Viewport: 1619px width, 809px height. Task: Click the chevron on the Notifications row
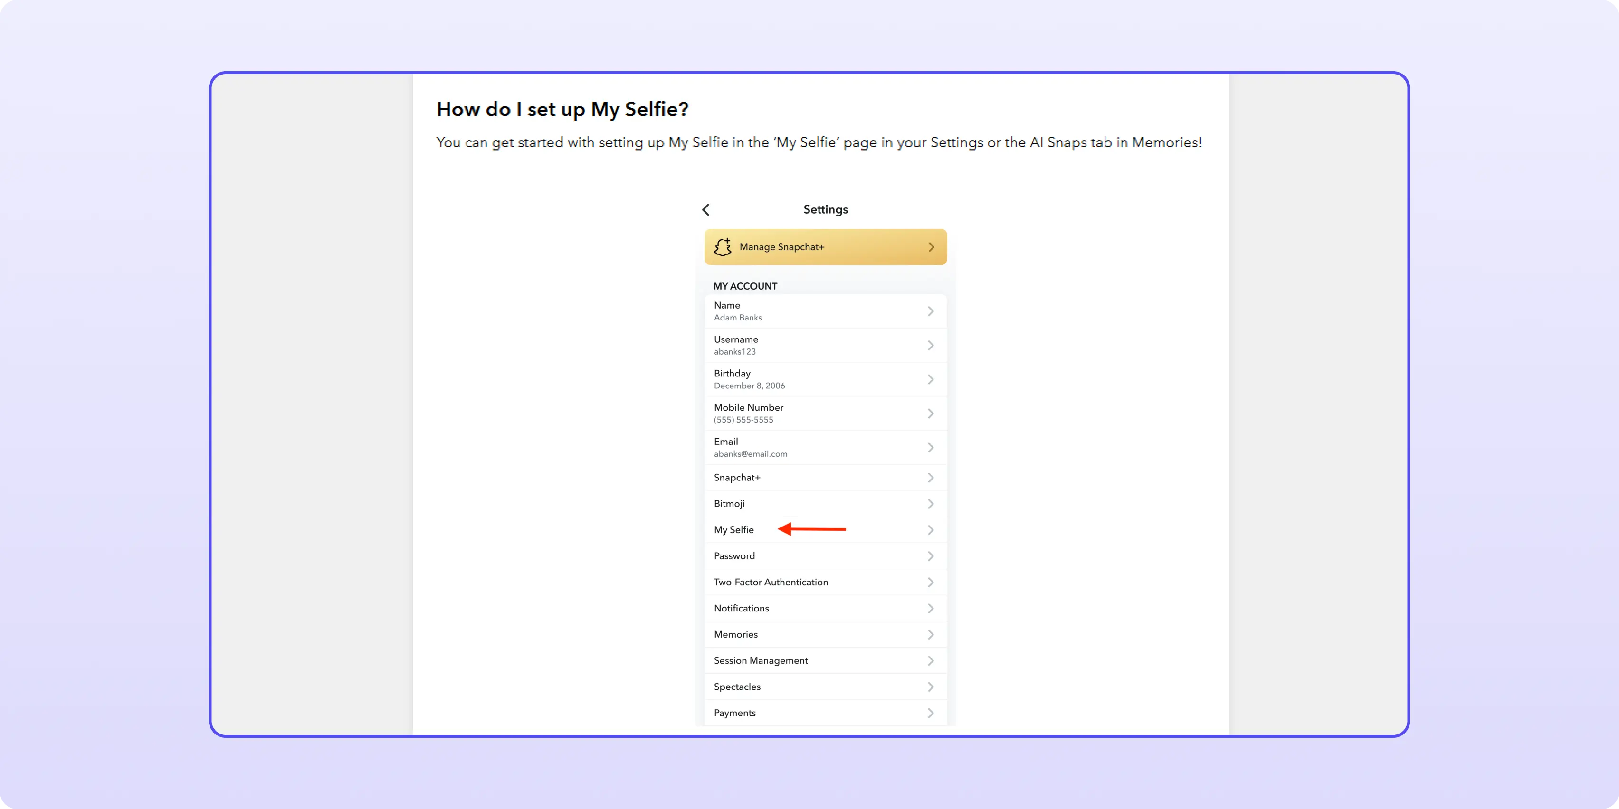pyautogui.click(x=930, y=609)
